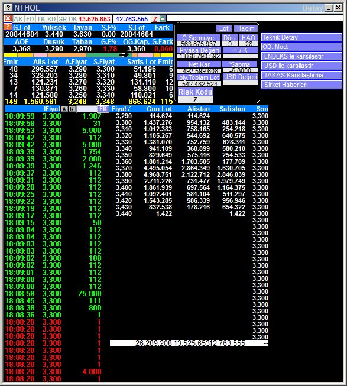Click the colored price range bar
This screenshot has height=386, width=347.
[x=88, y=54]
